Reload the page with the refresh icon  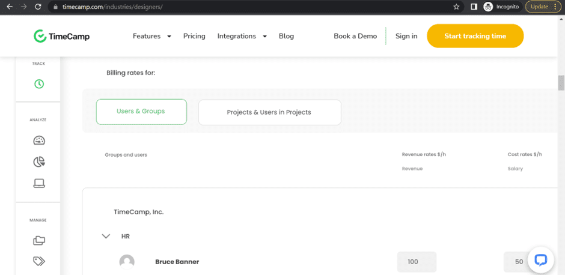point(38,7)
